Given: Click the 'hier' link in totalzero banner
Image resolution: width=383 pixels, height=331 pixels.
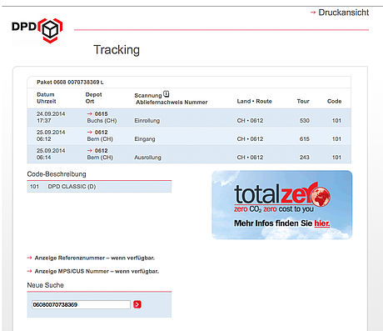Looking at the screenshot, I should point(322,223).
